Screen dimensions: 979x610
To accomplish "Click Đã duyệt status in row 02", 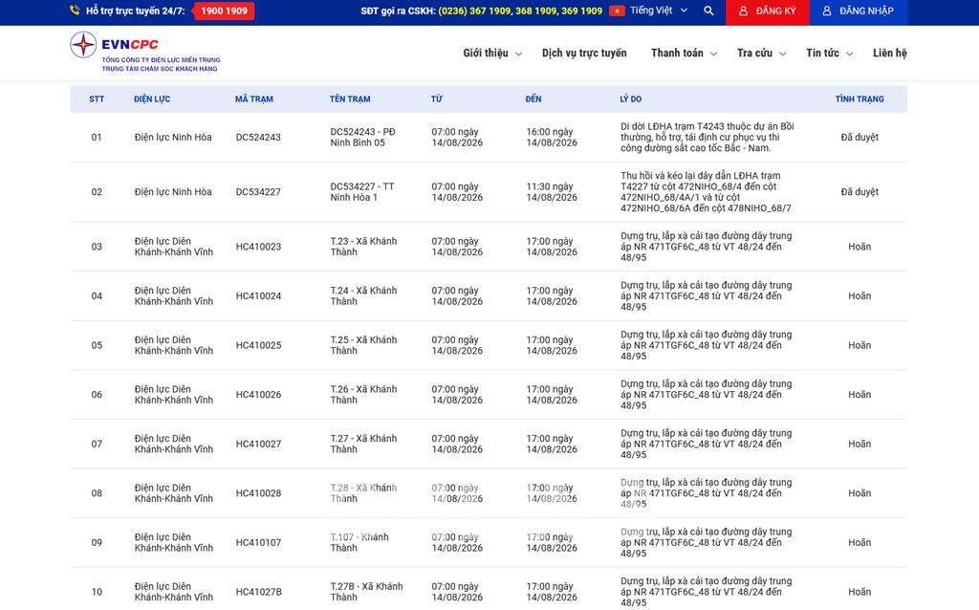I will coord(859,191).
